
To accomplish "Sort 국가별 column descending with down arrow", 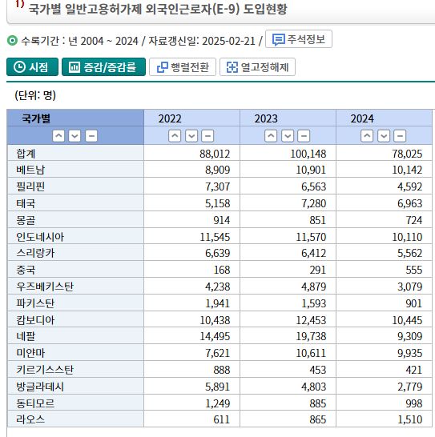I will 75,136.
